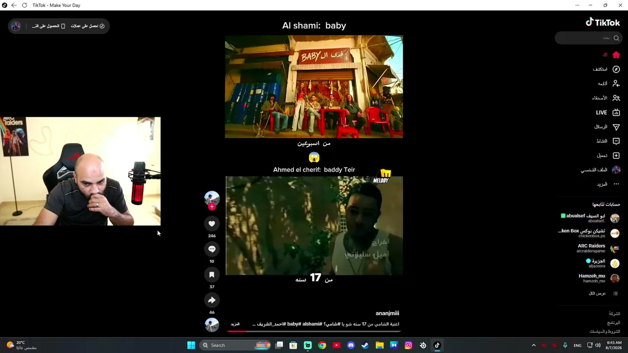Open the Program footer link
Image resolution: width=628 pixels, height=353 pixels.
[x=613, y=323]
